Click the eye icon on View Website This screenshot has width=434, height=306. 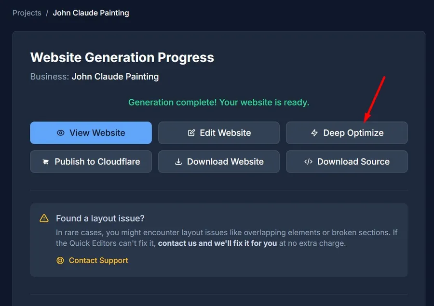tap(61, 133)
